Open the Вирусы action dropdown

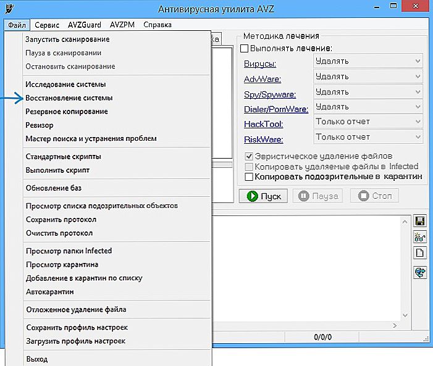coord(368,61)
